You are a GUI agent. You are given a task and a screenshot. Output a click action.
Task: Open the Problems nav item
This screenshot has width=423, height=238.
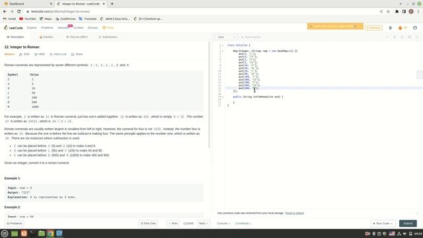[47, 28]
